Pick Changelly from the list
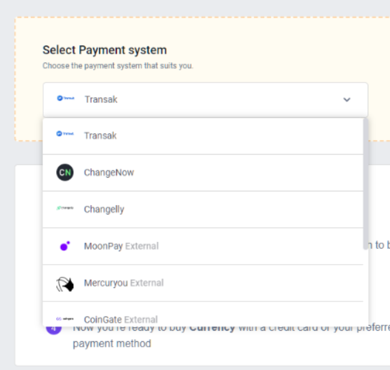 (x=203, y=209)
